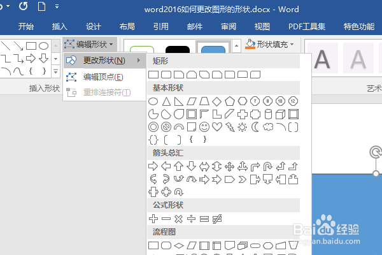
Task: Select the down arrow in insert shapes gallery
Action: click(43, 58)
